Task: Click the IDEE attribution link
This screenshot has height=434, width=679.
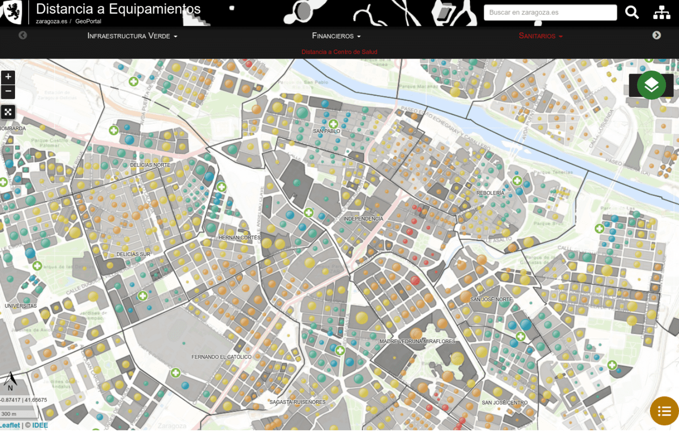Action: (40, 425)
